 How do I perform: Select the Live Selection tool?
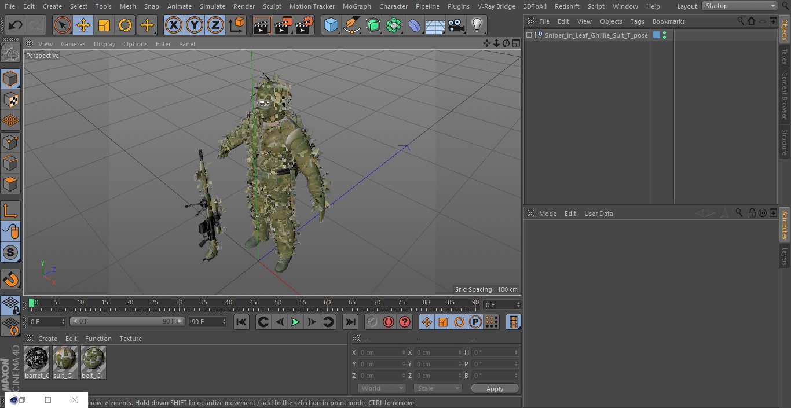(63, 25)
